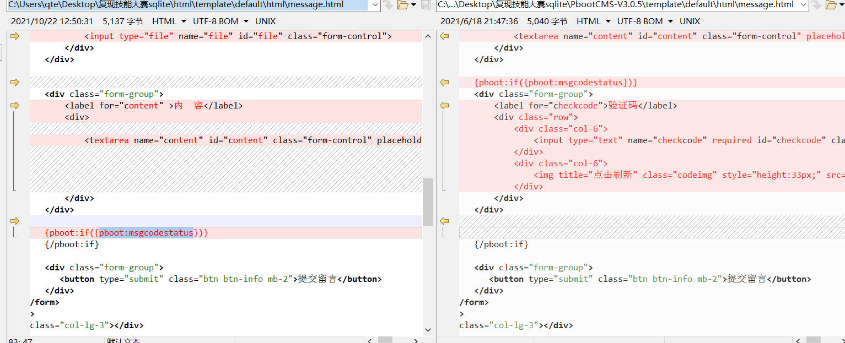
Task: Reload arrow icon after right path field
Action: pyautogui.click(x=817, y=5)
